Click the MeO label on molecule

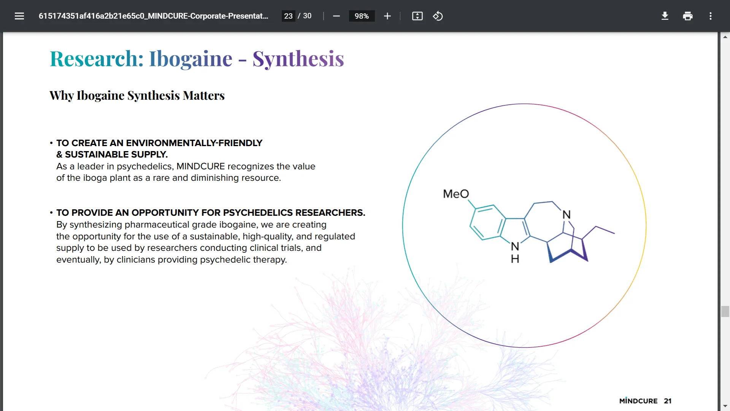[x=456, y=194]
